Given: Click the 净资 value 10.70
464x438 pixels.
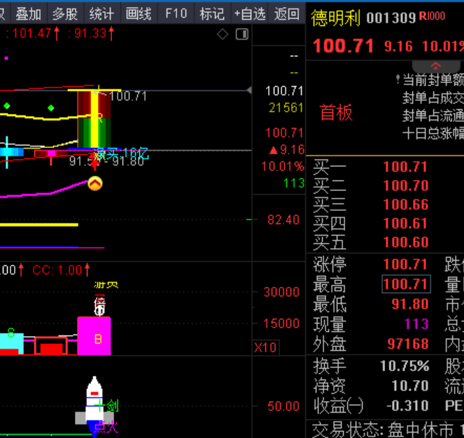Looking at the screenshot, I should [410, 386].
